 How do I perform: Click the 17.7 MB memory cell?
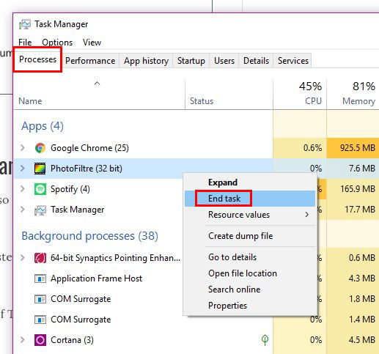(353, 210)
